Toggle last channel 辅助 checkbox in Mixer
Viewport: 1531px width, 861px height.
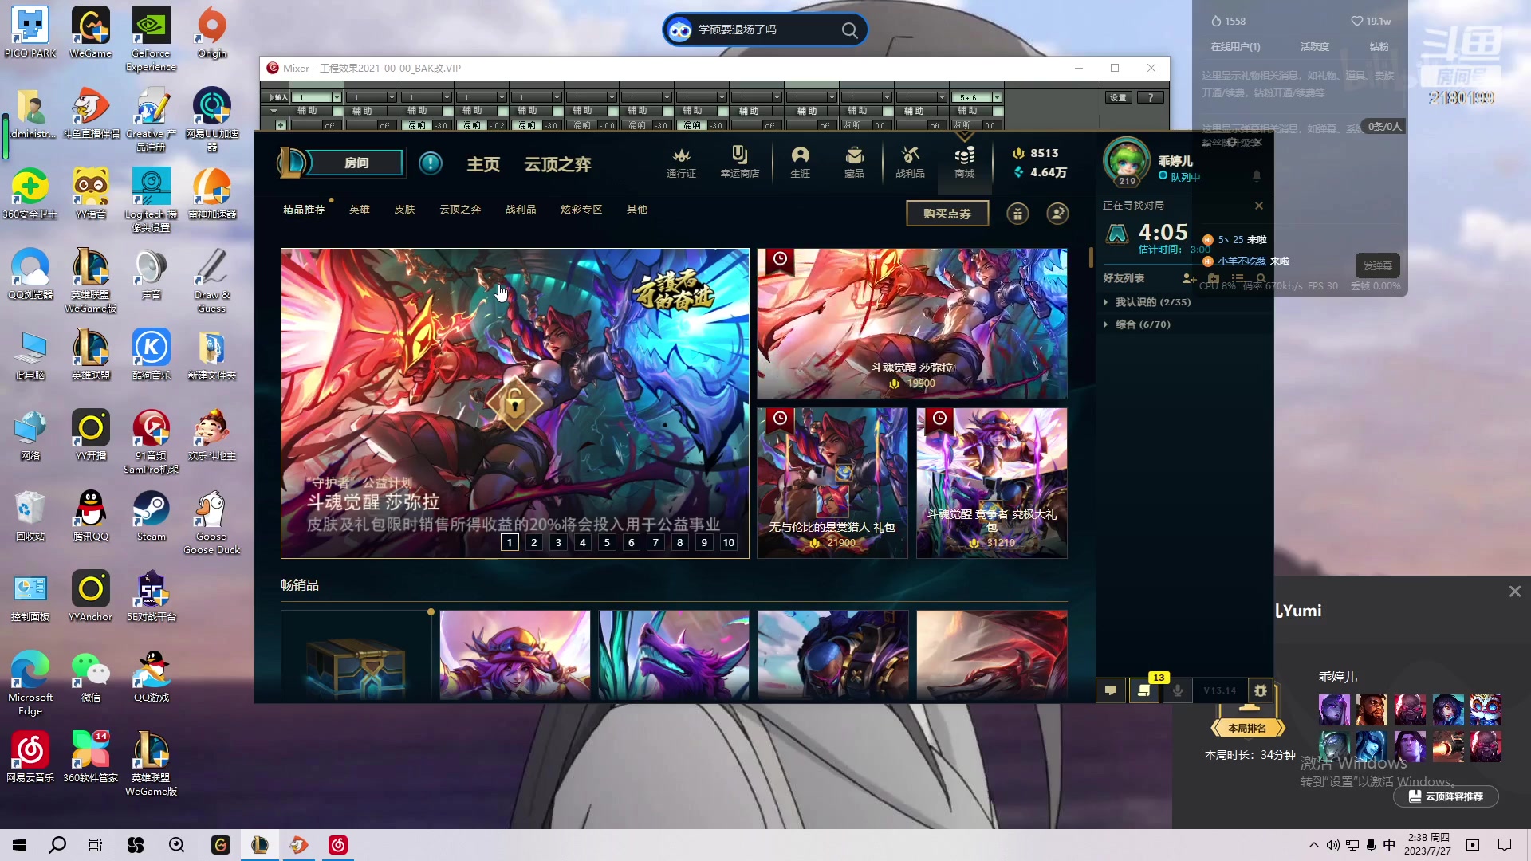point(998,111)
